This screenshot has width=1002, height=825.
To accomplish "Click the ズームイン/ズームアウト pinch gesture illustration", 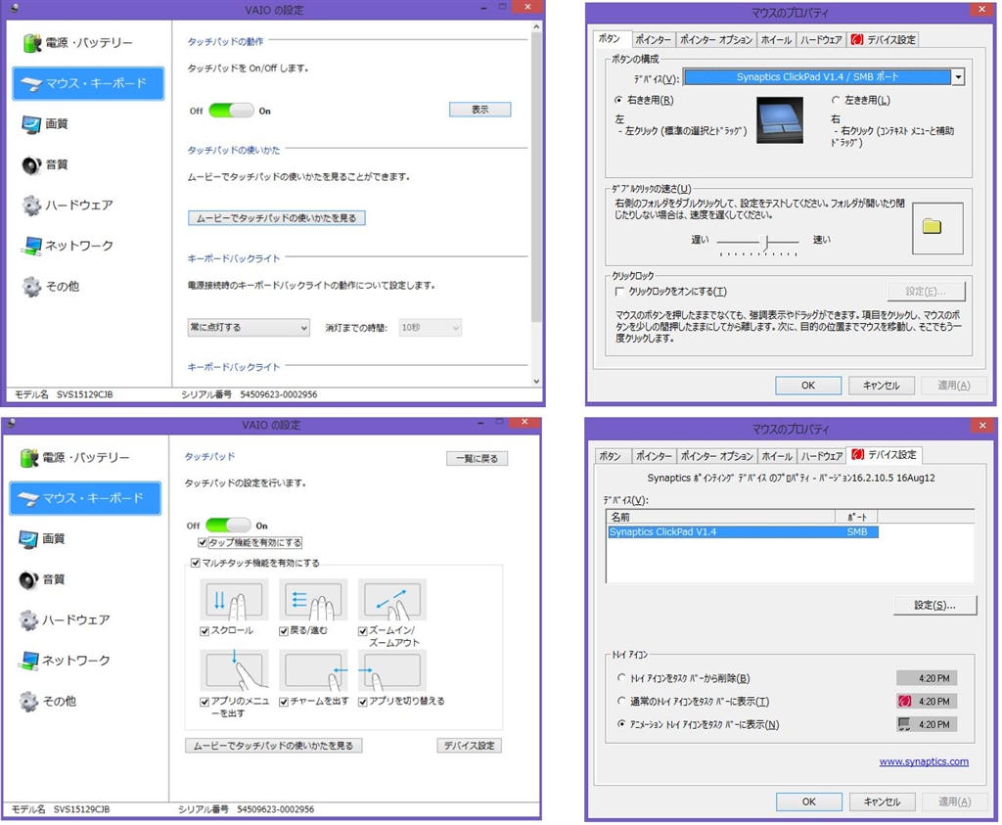I will pyautogui.click(x=392, y=600).
